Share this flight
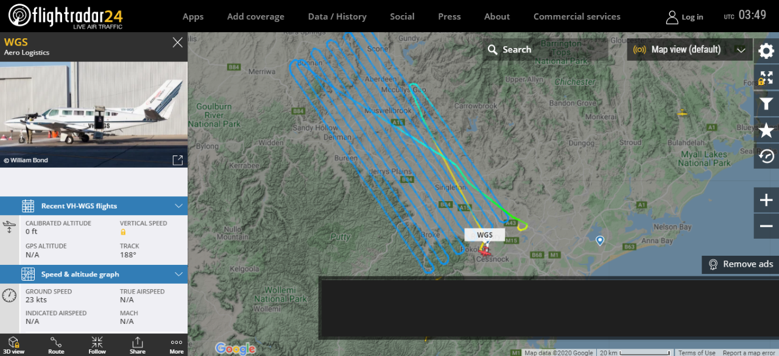The width and height of the screenshot is (779, 356). [138, 345]
